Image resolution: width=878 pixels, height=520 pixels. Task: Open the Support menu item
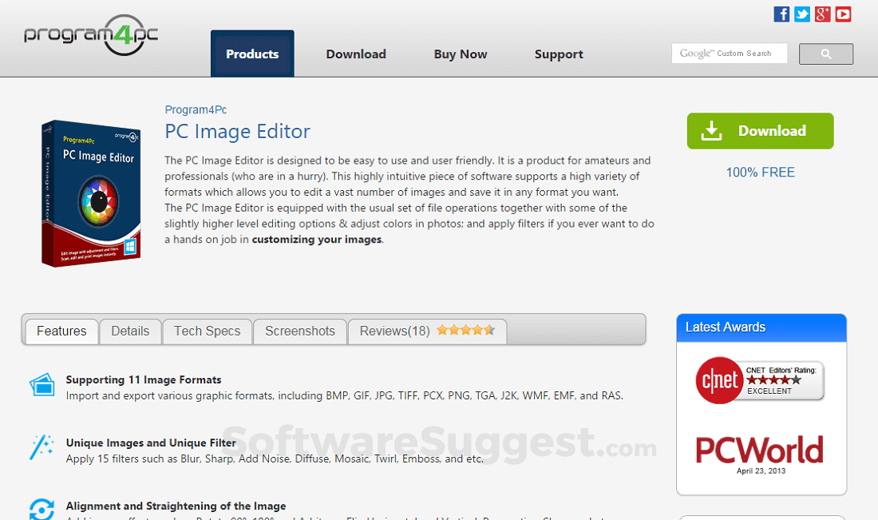pyautogui.click(x=559, y=54)
